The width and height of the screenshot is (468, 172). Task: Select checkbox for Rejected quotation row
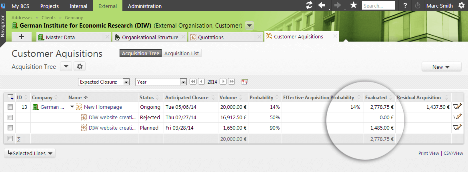10,117
